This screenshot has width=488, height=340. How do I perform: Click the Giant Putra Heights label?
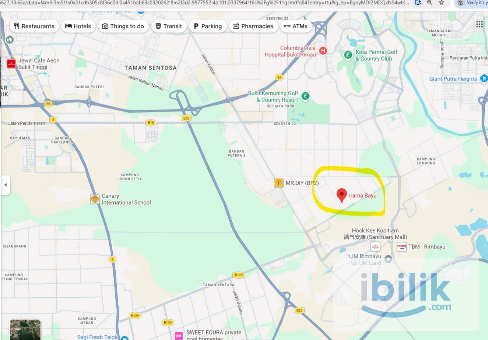(453, 79)
